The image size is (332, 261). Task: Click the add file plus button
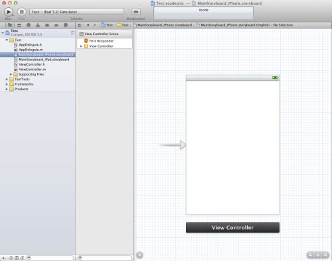pos(3,258)
